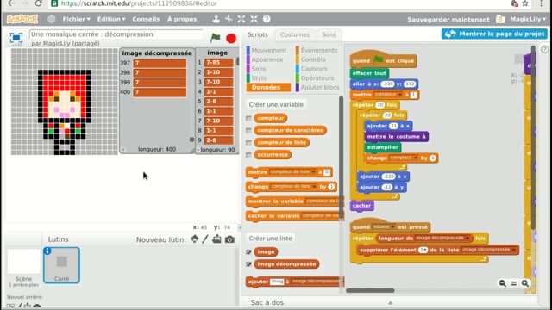This screenshot has height=310, width=552.
Task: Toggle compteur variable visibility checkbox
Action: point(248,119)
